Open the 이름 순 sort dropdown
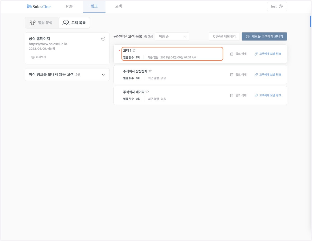This screenshot has height=241, width=312. click(x=172, y=37)
